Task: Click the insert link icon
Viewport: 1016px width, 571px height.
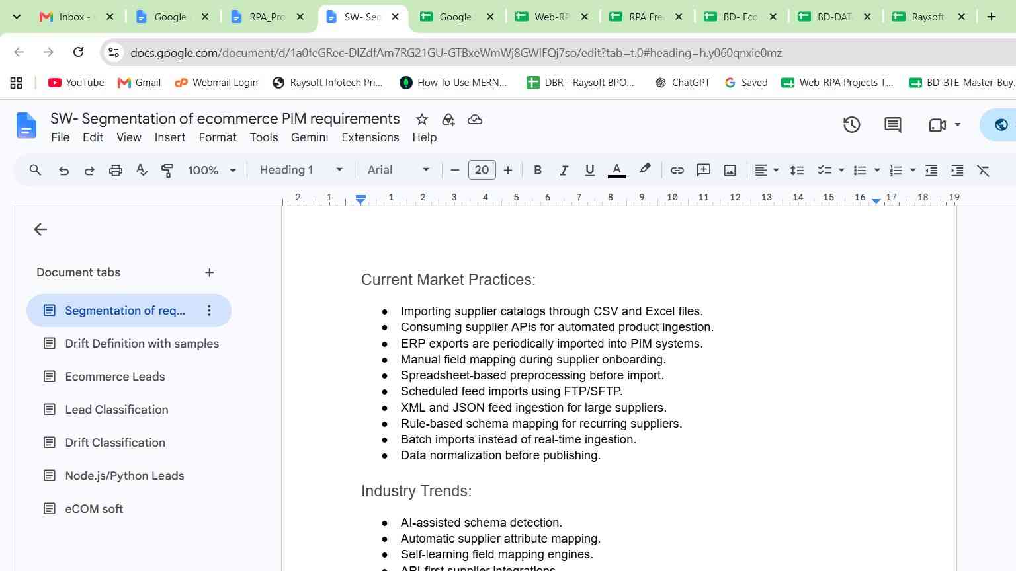Action: point(677,171)
